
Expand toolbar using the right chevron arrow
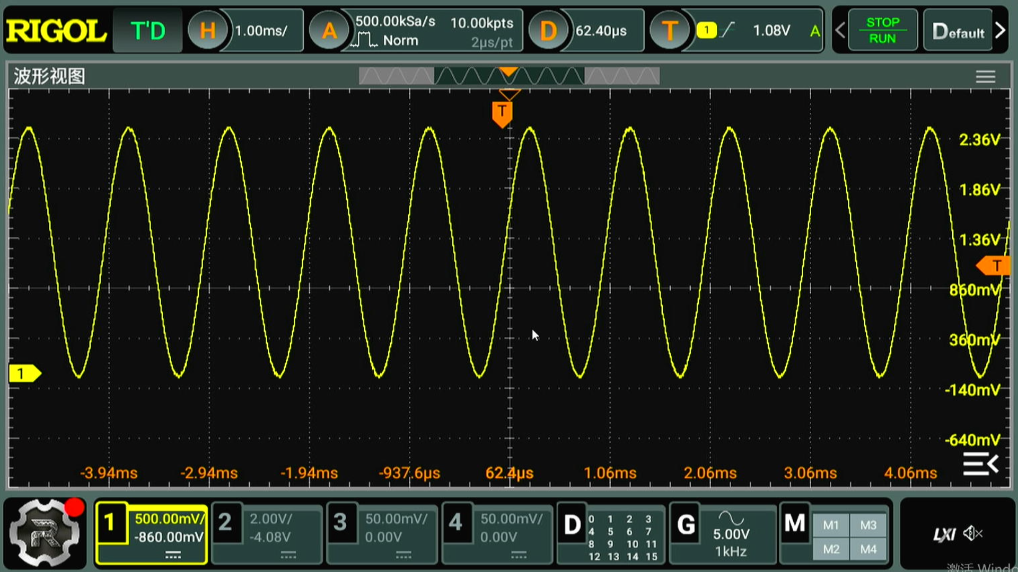[1001, 31]
